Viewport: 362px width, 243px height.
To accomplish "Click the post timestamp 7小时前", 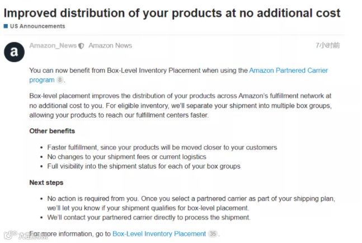I will click(327, 45).
